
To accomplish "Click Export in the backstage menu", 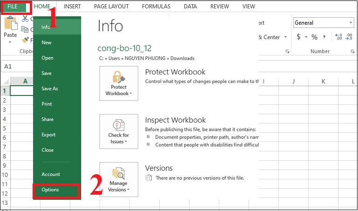I will (48, 135).
